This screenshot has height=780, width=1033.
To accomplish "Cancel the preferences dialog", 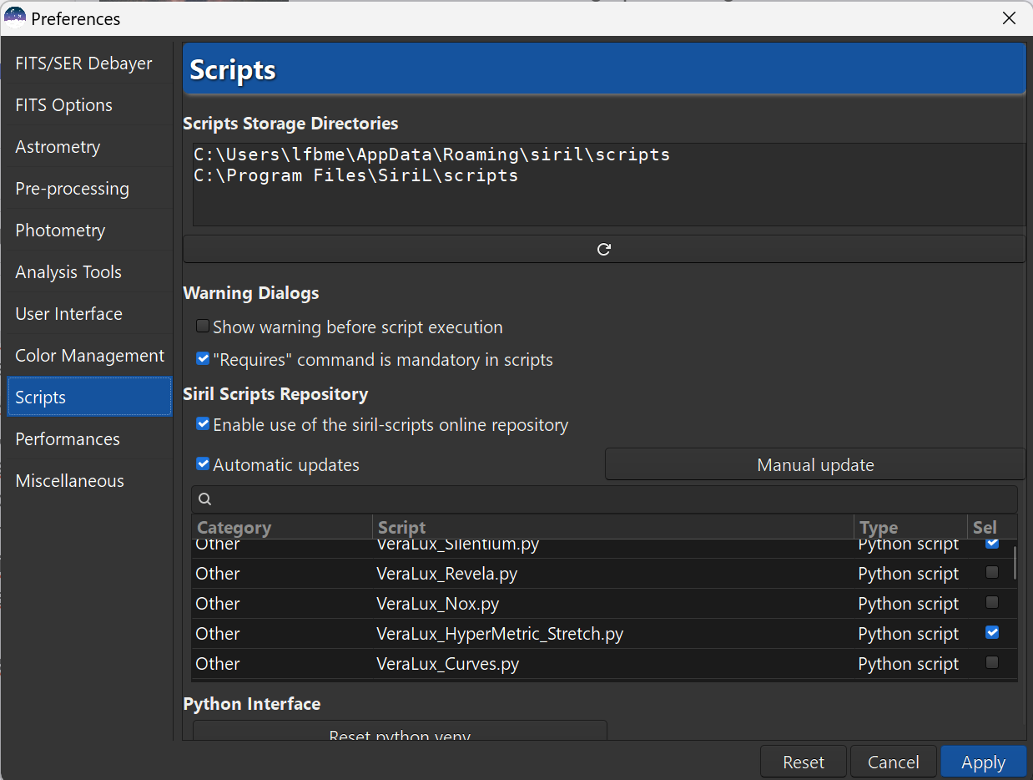I will pyautogui.click(x=894, y=762).
